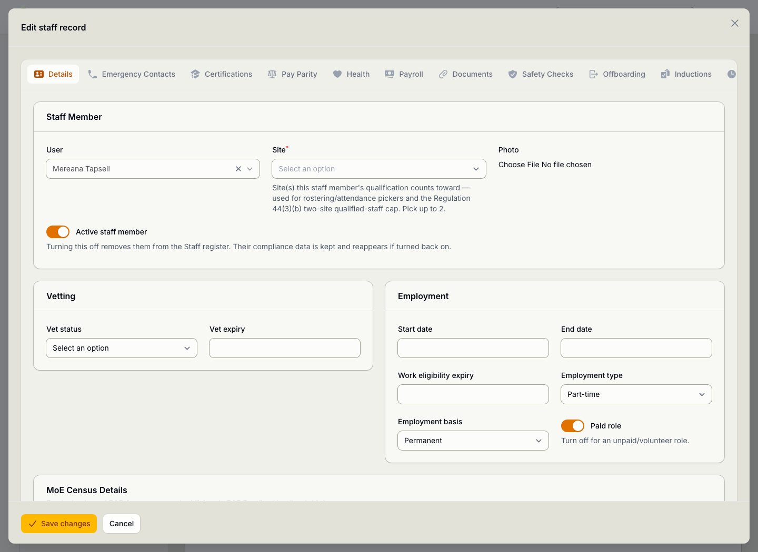Click the Work eligibility expiry field
This screenshot has width=758, height=552.
(x=473, y=394)
